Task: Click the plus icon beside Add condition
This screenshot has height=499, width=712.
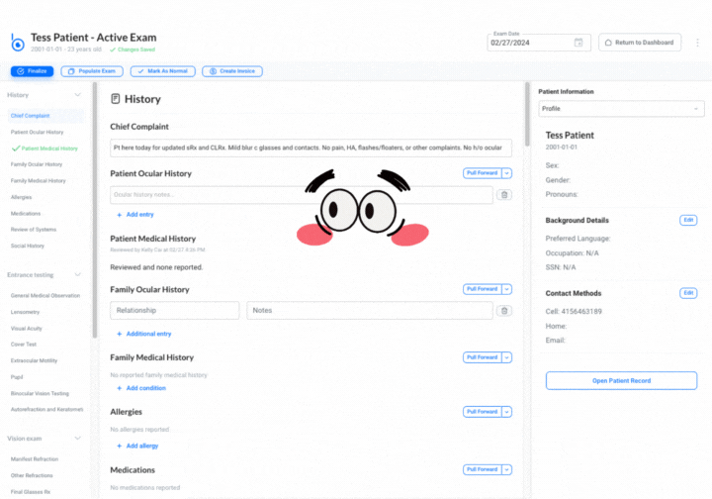Action: [x=119, y=388]
